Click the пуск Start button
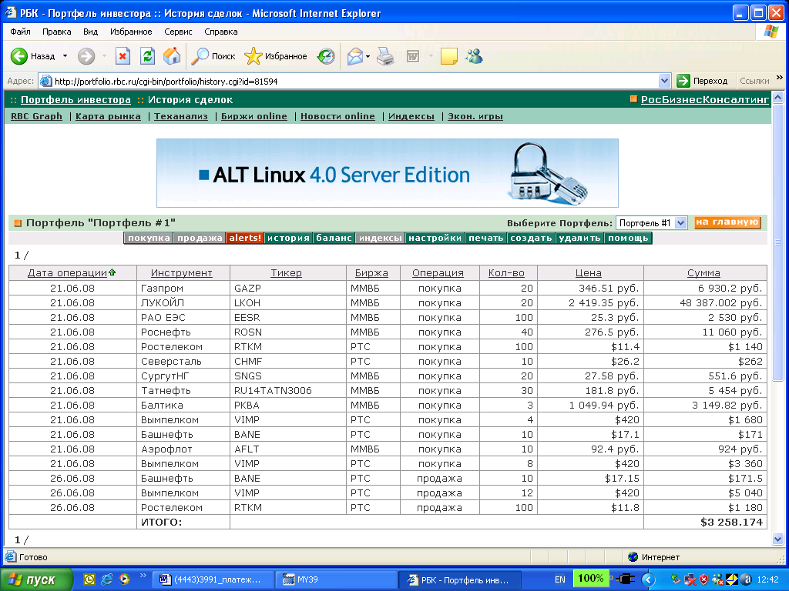This screenshot has height=591, width=789. [35, 579]
